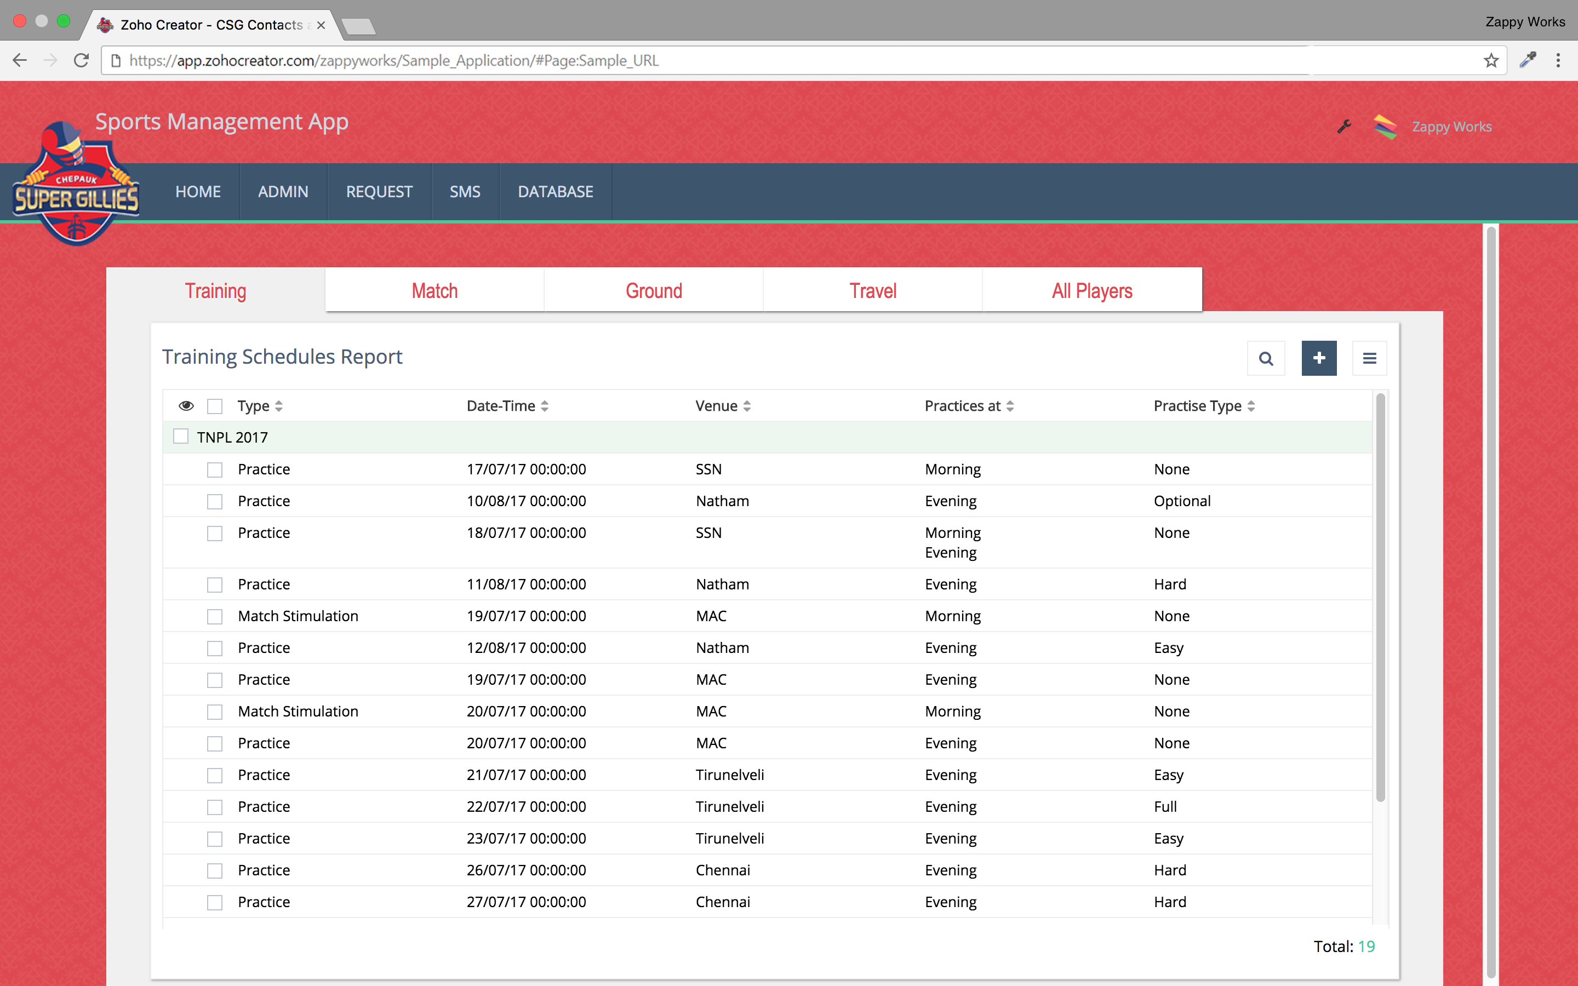Open the report hamburger menu
Image resolution: width=1578 pixels, height=986 pixels.
coord(1369,358)
